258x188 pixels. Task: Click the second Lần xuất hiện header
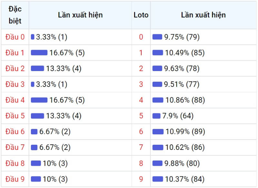point(203,15)
